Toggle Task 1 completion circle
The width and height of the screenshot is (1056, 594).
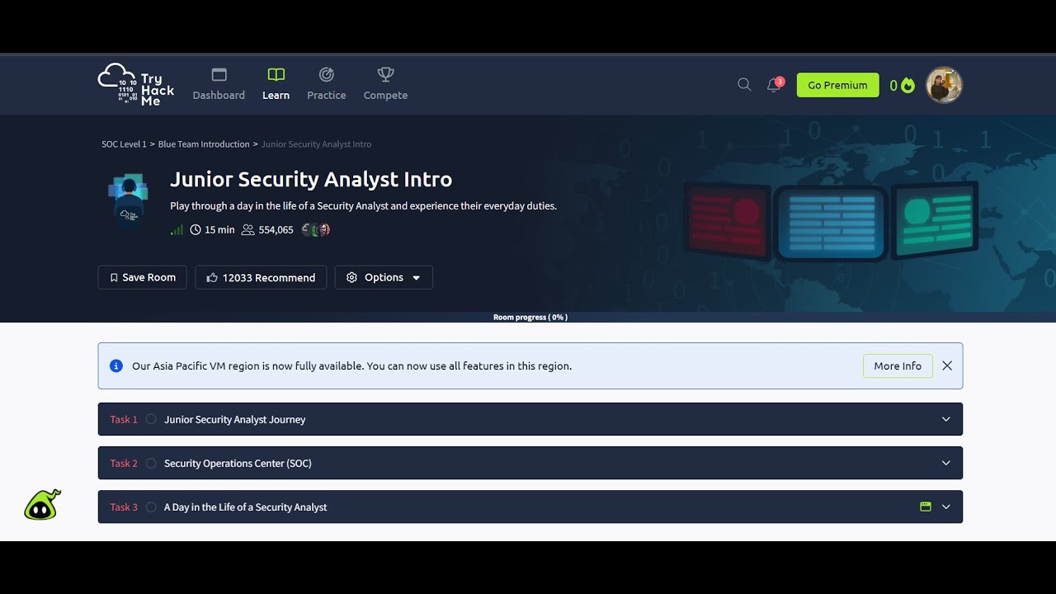coord(151,419)
